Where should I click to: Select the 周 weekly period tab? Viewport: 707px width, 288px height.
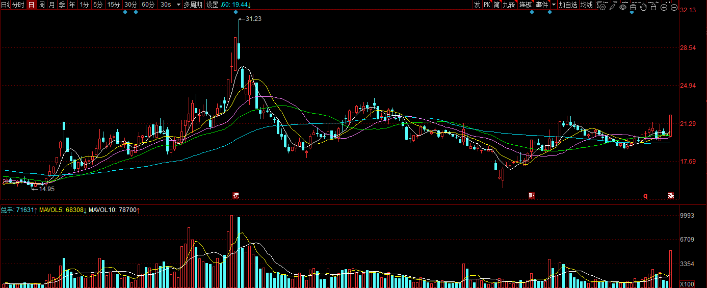click(x=41, y=5)
